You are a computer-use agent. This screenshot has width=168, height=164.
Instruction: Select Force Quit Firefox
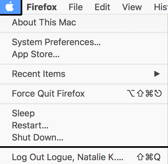coord(48,93)
